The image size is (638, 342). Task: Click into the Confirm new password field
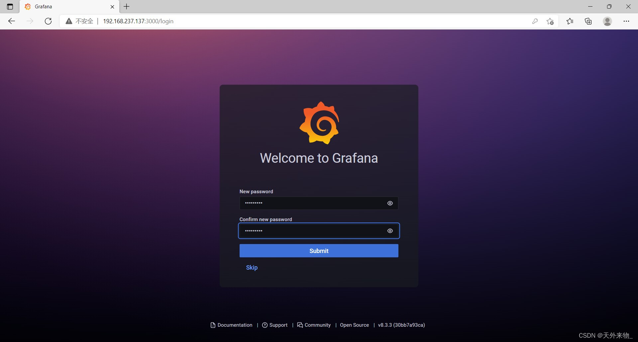[312, 231]
